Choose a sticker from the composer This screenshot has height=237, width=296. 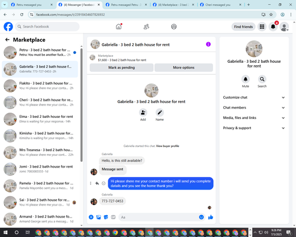click(x=106, y=217)
